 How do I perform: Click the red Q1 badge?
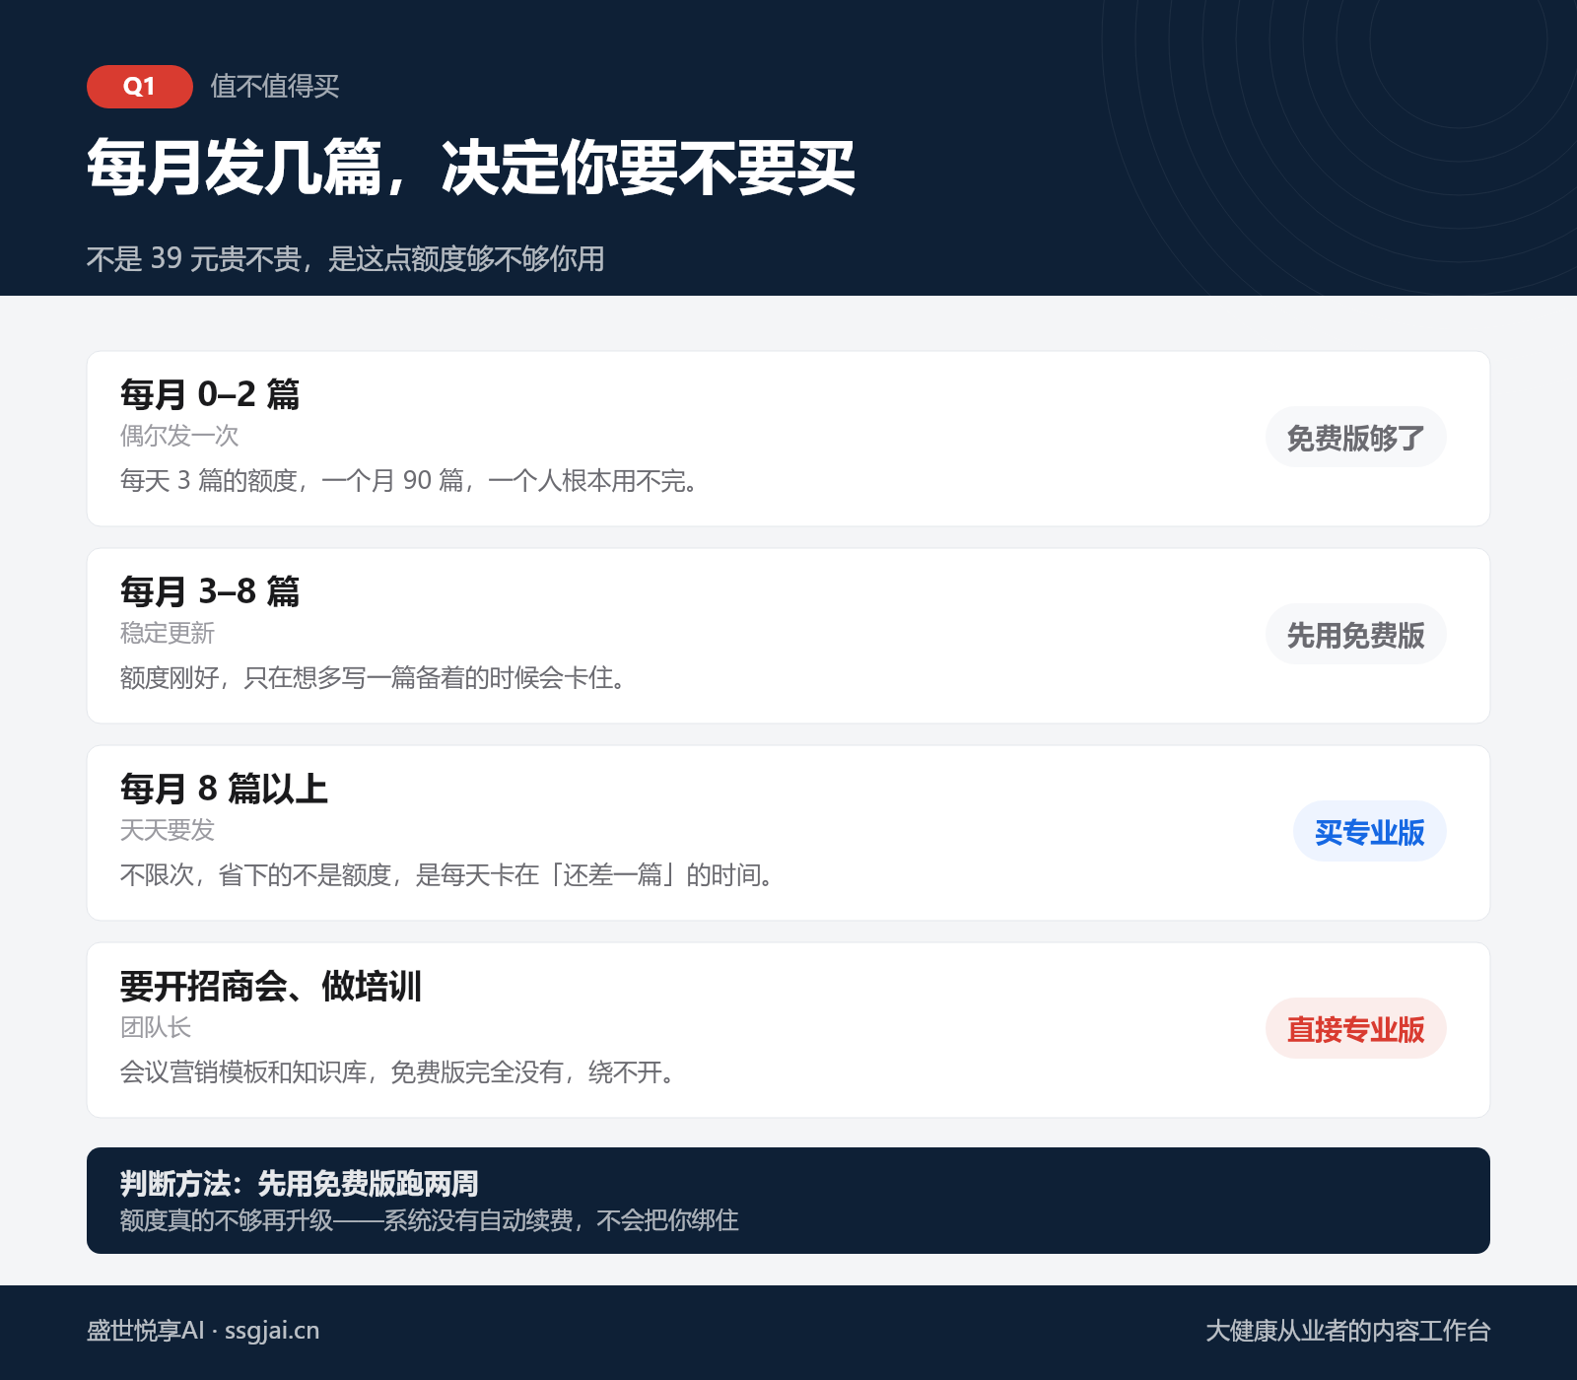139,87
